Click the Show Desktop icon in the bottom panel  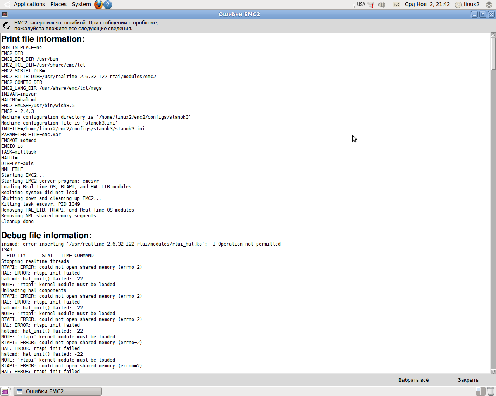[x=5, y=391]
